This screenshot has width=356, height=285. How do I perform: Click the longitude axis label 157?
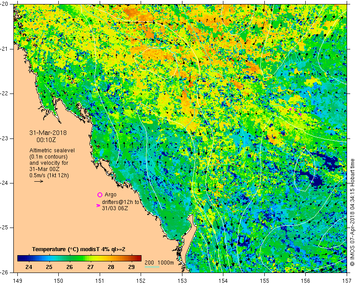[x=347, y=281]
